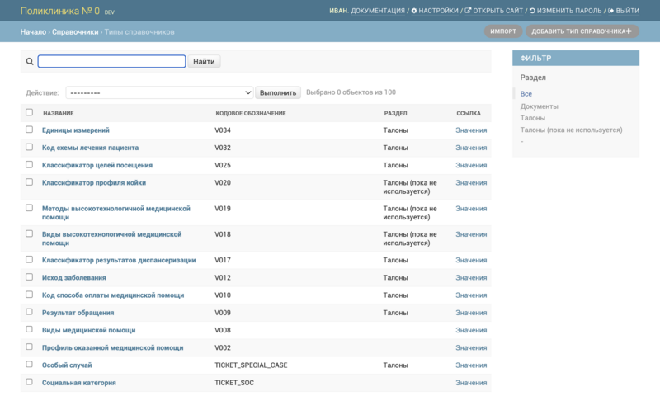Open the Единицы измерений entry
The image size is (660, 396).
click(x=76, y=130)
